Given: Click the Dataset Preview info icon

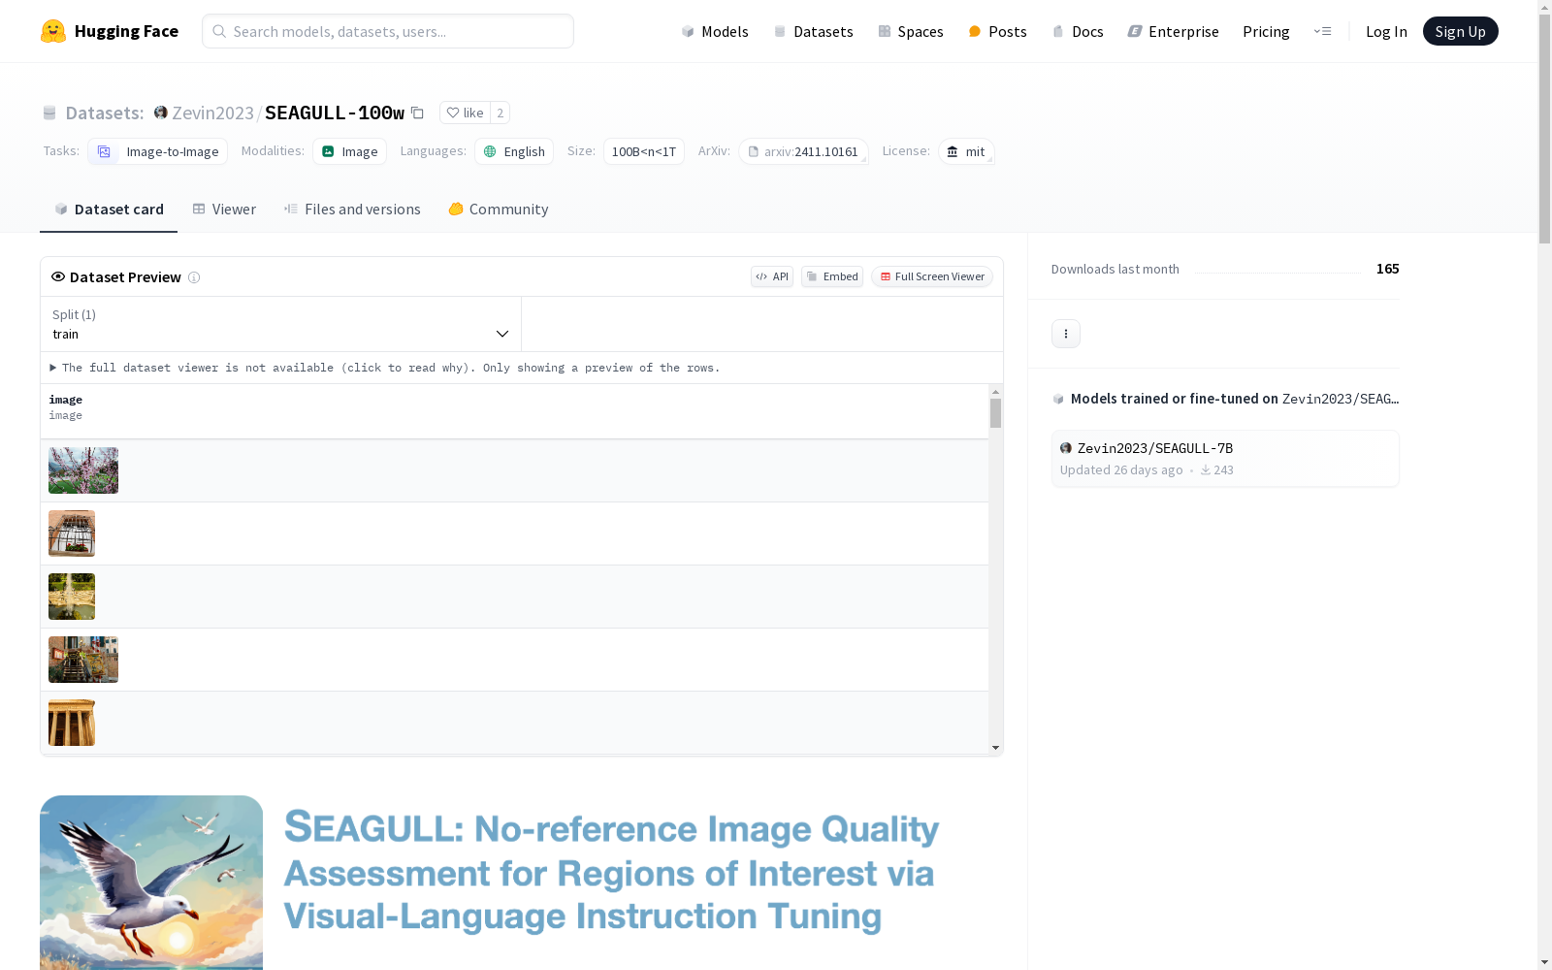Looking at the screenshot, I should (194, 277).
